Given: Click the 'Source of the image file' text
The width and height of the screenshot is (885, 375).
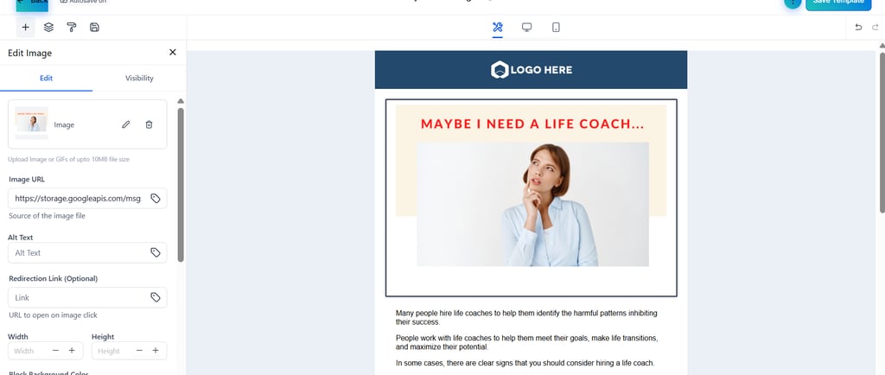Looking at the screenshot, I should point(47,216).
